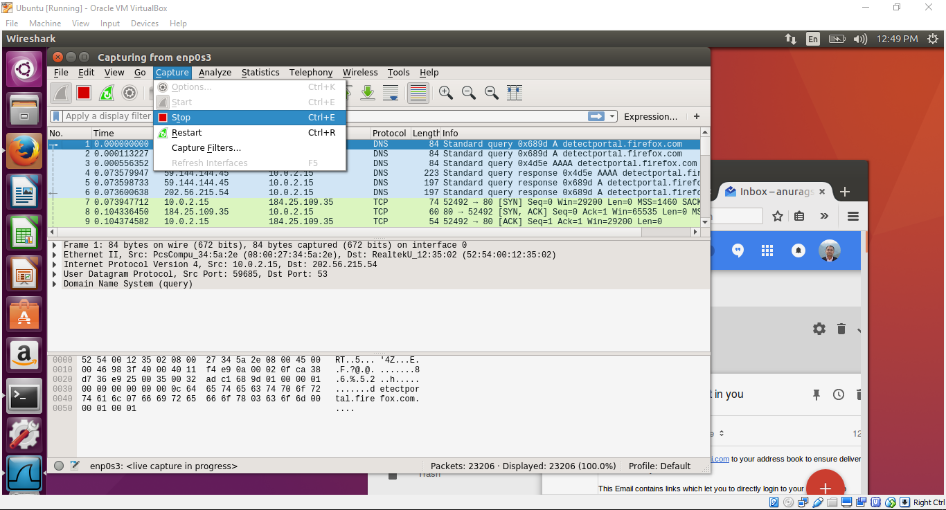Viewport: 946px width, 510px height.
Task: Open the Tools menu
Action: point(398,73)
